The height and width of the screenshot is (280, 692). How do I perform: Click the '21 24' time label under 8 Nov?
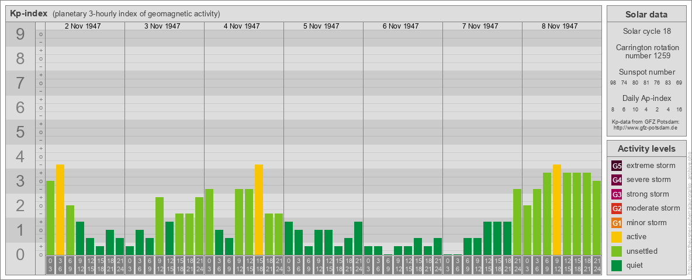[597, 265]
